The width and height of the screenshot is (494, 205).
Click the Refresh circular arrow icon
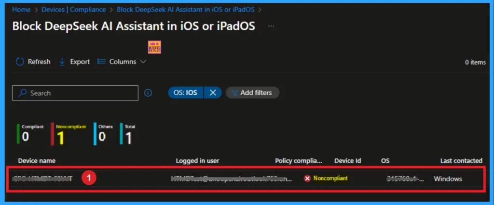point(20,62)
